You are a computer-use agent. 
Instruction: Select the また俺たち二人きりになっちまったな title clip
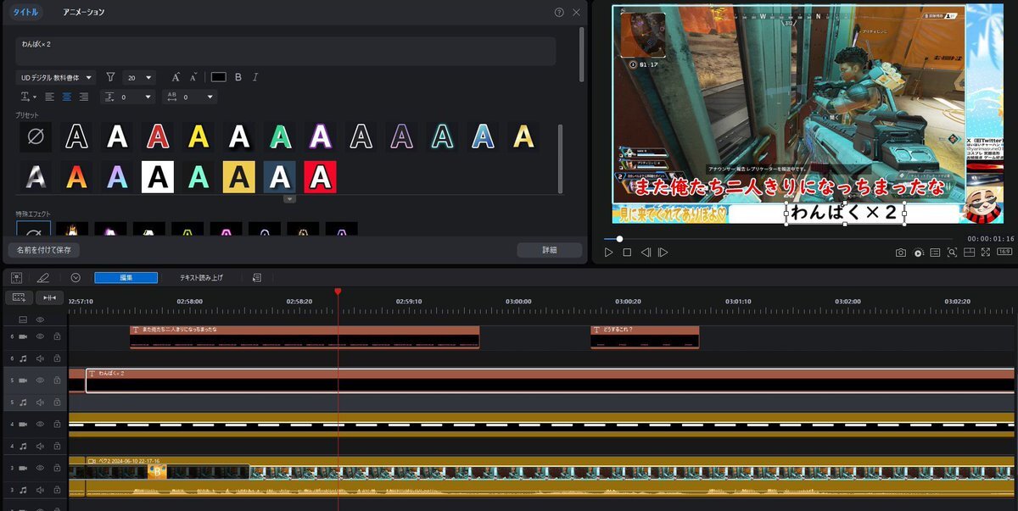tap(305, 336)
